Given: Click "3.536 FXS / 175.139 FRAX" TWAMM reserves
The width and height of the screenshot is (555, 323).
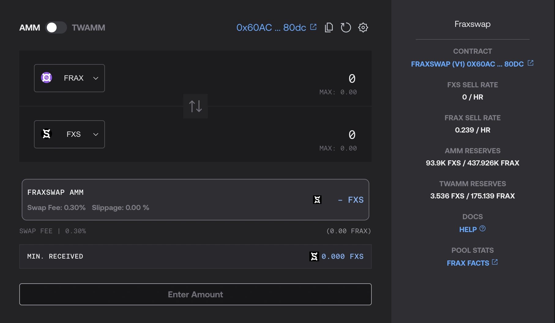Looking at the screenshot, I should coord(472,196).
